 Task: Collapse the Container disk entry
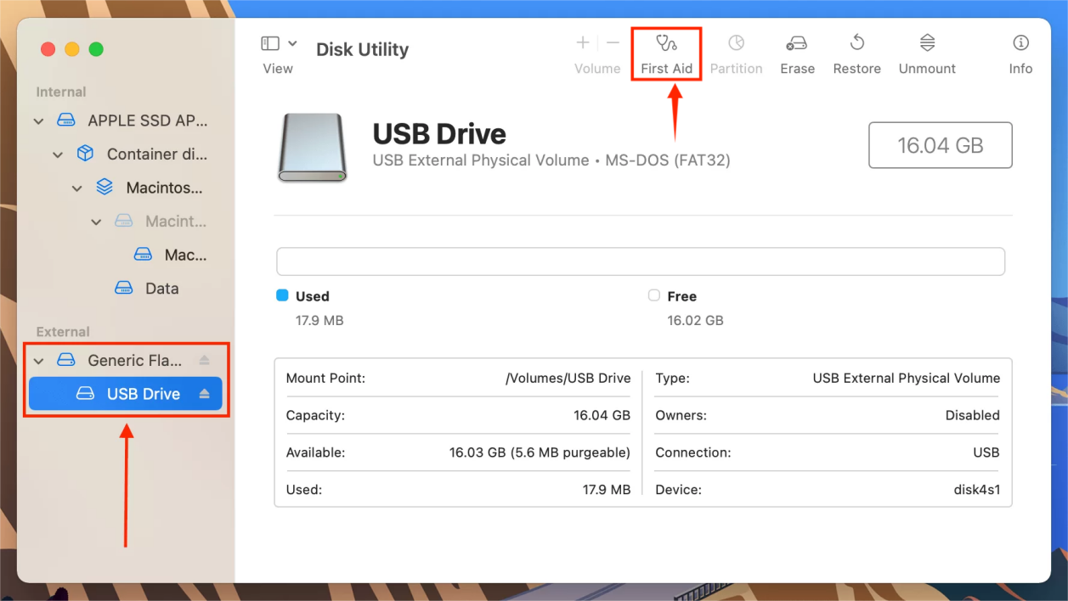[x=58, y=154]
